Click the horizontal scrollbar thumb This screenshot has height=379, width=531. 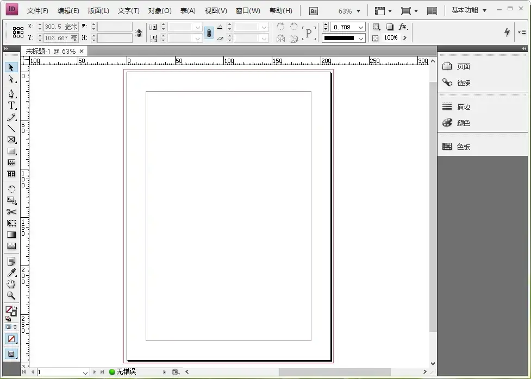(x=334, y=372)
